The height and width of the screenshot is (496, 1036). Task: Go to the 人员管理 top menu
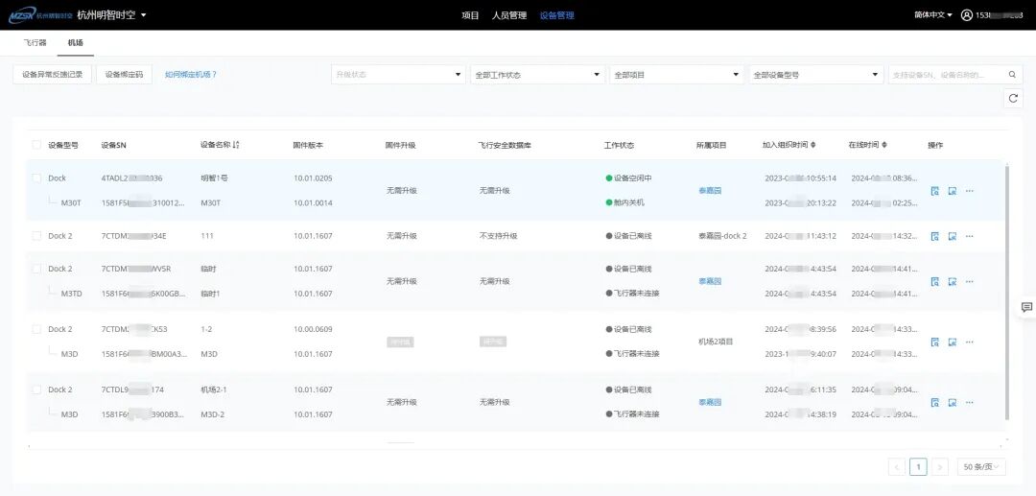pyautogui.click(x=509, y=15)
